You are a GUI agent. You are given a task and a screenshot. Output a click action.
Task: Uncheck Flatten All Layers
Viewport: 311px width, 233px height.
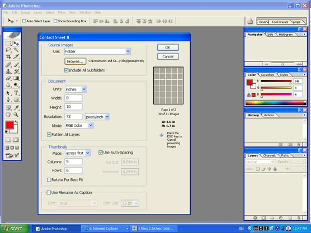(x=49, y=135)
